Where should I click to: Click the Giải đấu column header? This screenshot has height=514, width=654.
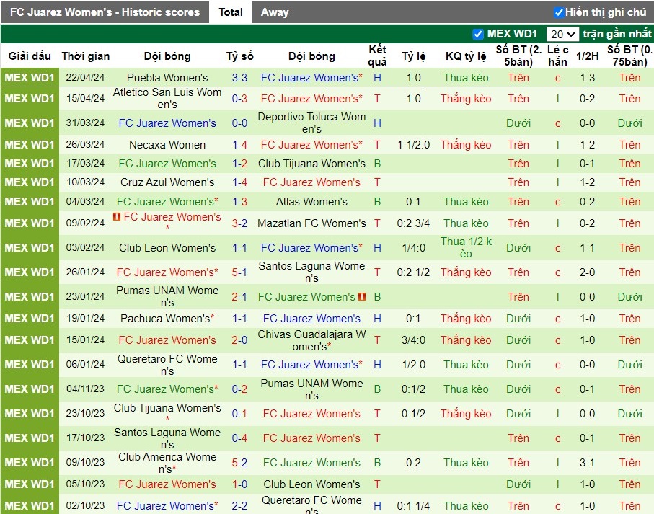(30, 56)
